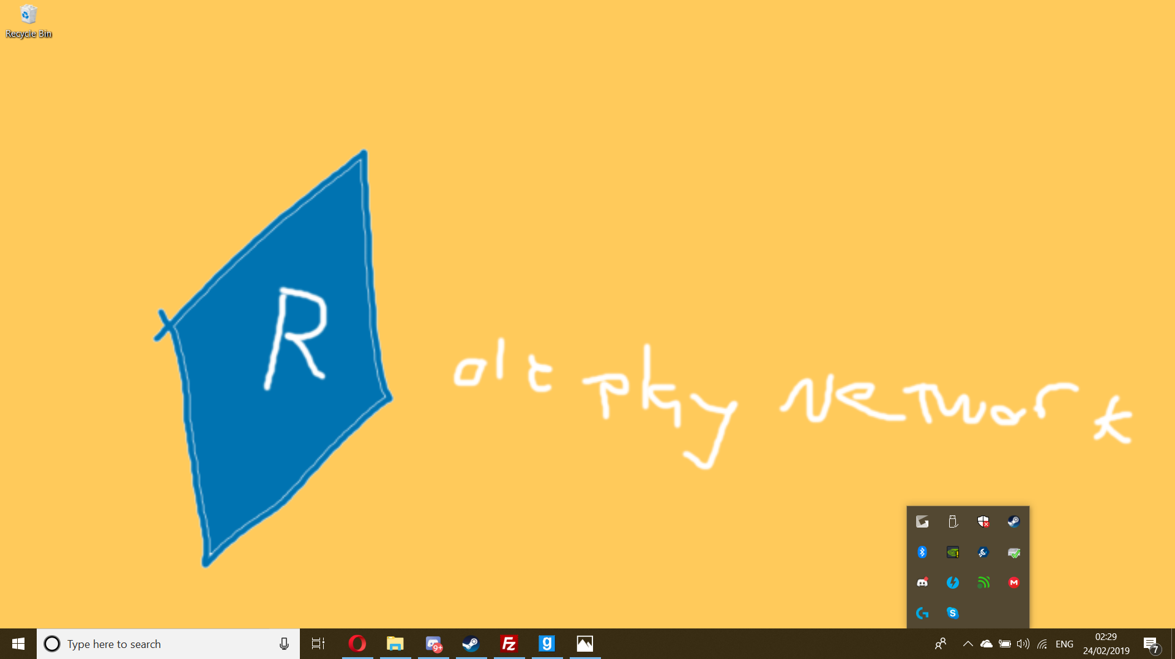This screenshot has height=659, width=1175.
Task: Open Logitech Gaming Software tray icon
Action: [x=922, y=613]
